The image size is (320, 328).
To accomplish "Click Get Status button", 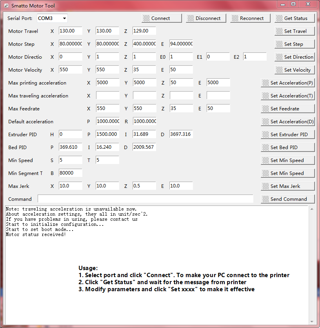I will tap(295, 18).
